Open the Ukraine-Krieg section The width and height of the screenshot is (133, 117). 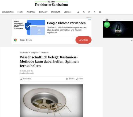click(8, 12)
